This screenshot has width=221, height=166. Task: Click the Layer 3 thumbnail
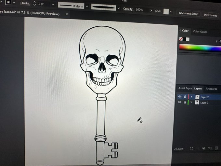pos(197,103)
